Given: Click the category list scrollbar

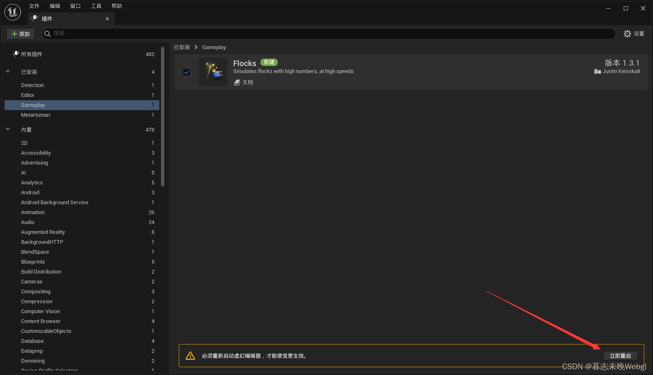Looking at the screenshot, I should tap(163, 116).
